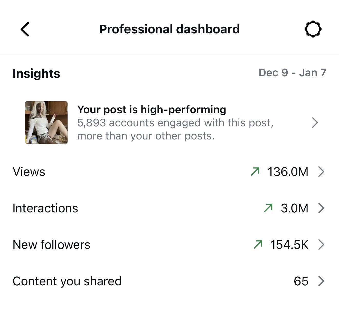The height and width of the screenshot is (310, 339).
Task: Open the Views row label
Action: (x=29, y=172)
